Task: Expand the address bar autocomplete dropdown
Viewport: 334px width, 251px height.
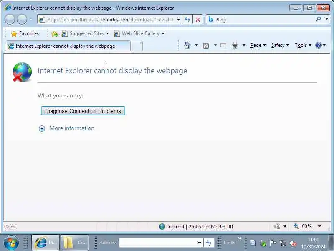Action: point(178,20)
